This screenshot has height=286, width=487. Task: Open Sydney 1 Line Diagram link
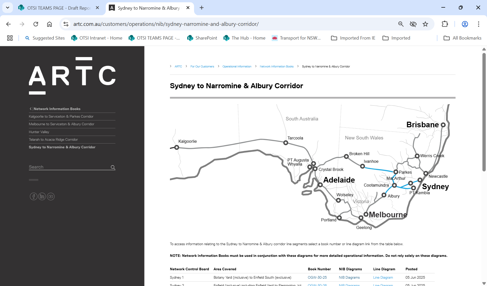pos(383,277)
